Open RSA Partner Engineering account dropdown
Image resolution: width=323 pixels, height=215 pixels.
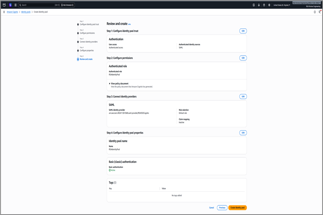click(x=306, y=3)
